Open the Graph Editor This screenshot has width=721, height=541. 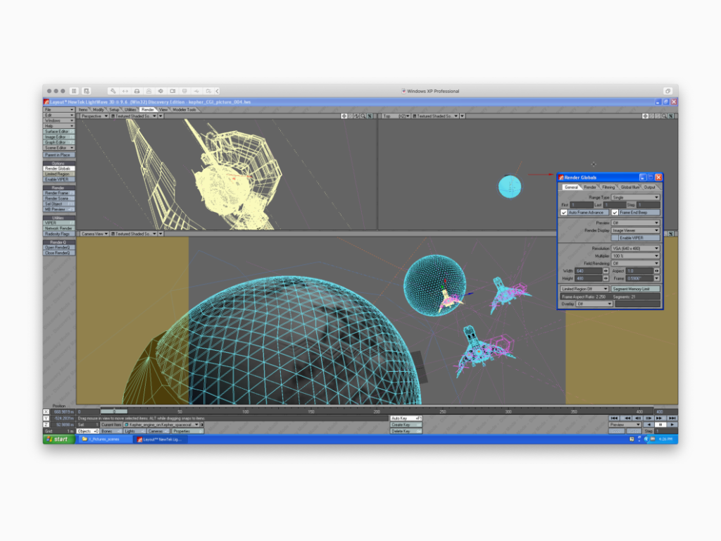pyautogui.click(x=59, y=142)
